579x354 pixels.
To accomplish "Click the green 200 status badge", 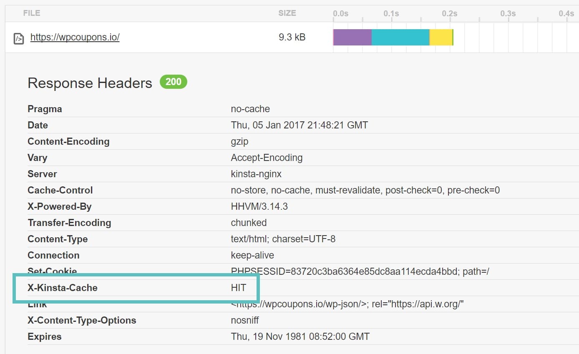I will (174, 82).
